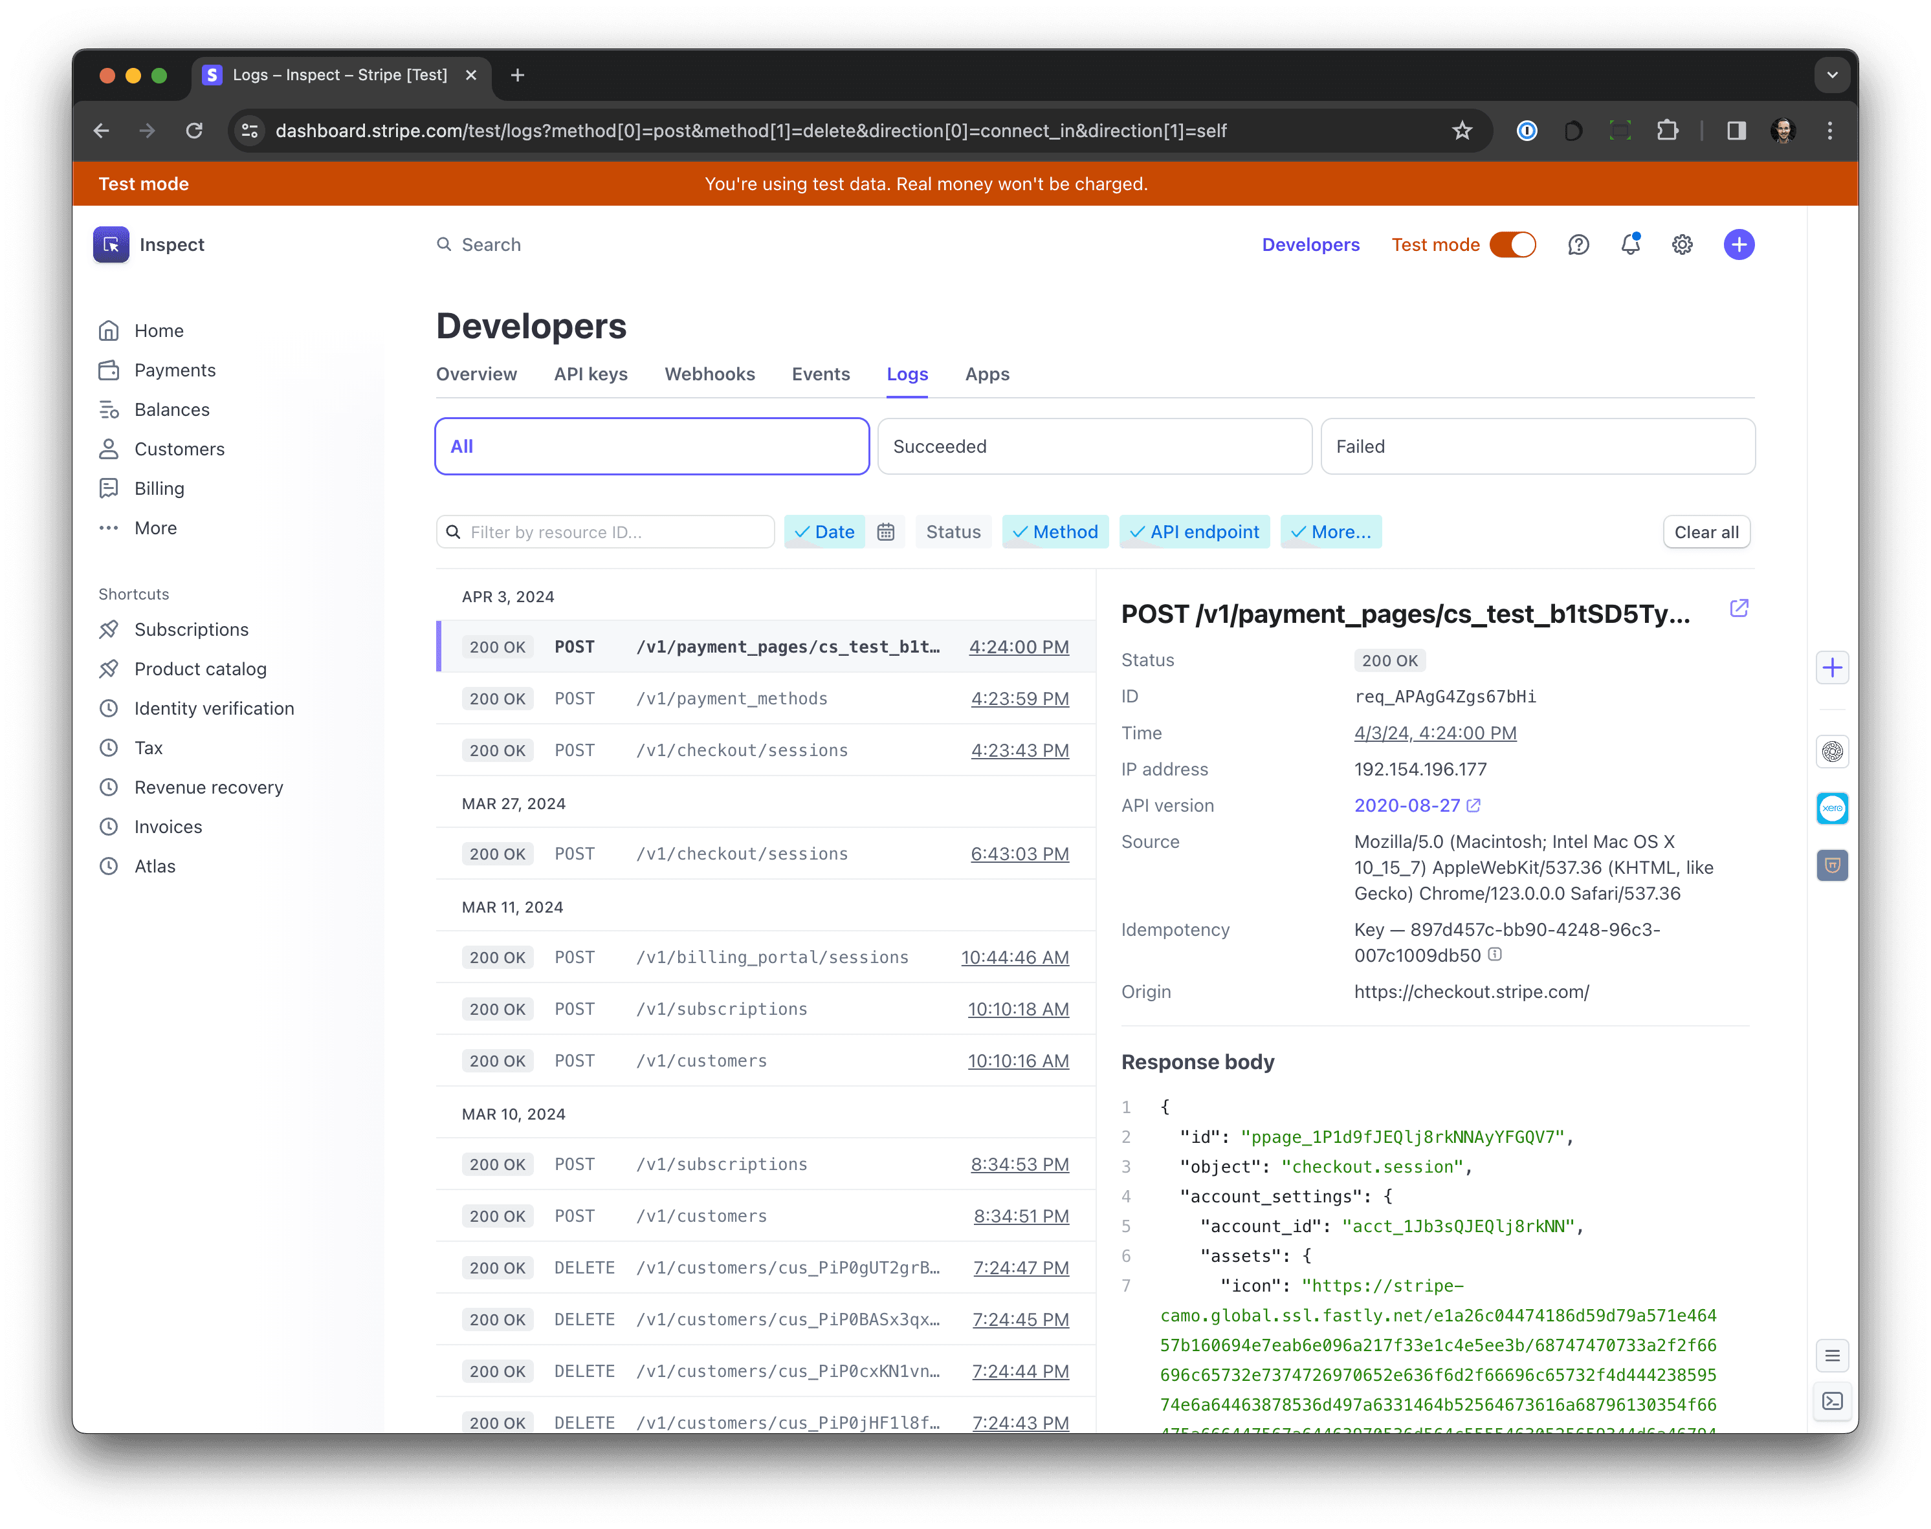Open Chrome three-dot menu
Image resolution: width=1931 pixels, height=1529 pixels.
point(1830,131)
